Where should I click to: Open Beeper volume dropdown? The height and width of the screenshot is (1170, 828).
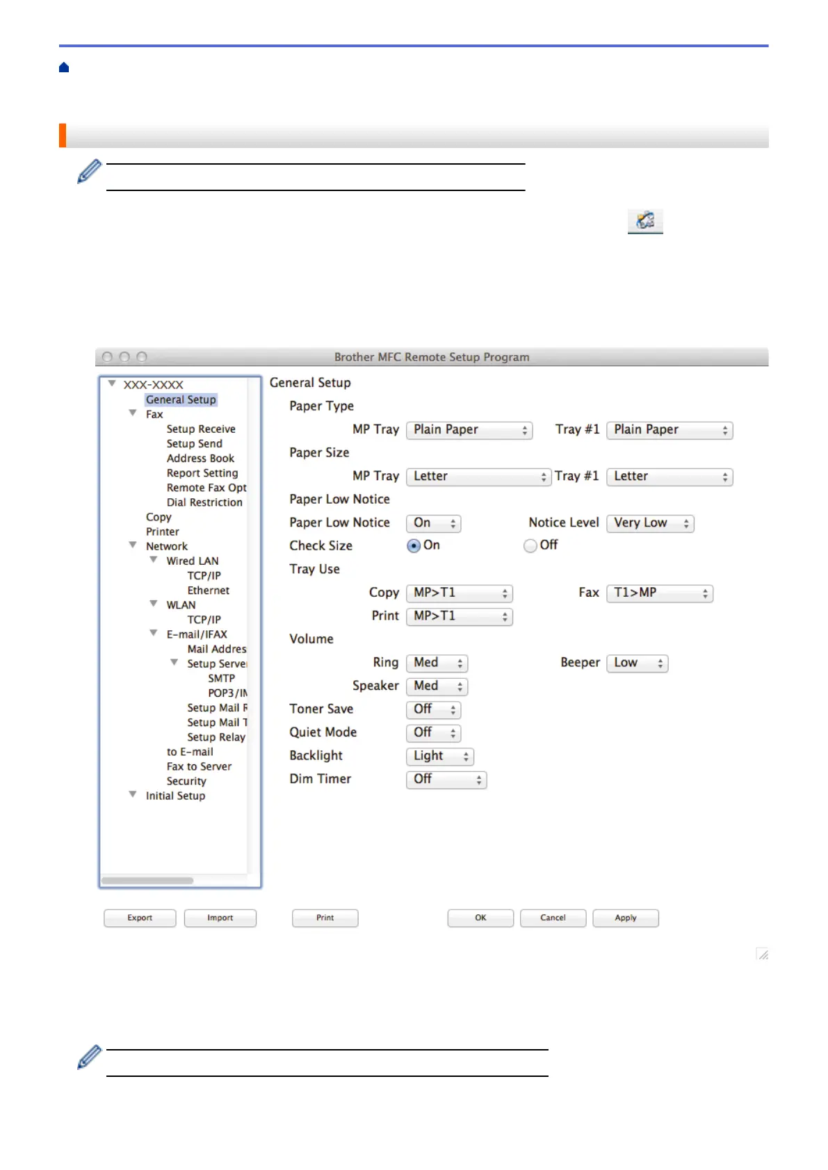point(638,664)
